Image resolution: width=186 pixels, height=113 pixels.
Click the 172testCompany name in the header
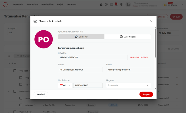[140, 3]
